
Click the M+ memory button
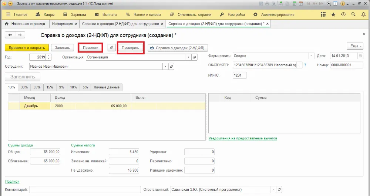click(x=315, y=4)
